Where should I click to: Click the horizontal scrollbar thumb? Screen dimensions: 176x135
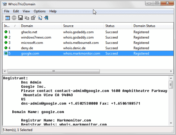point(53,71)
